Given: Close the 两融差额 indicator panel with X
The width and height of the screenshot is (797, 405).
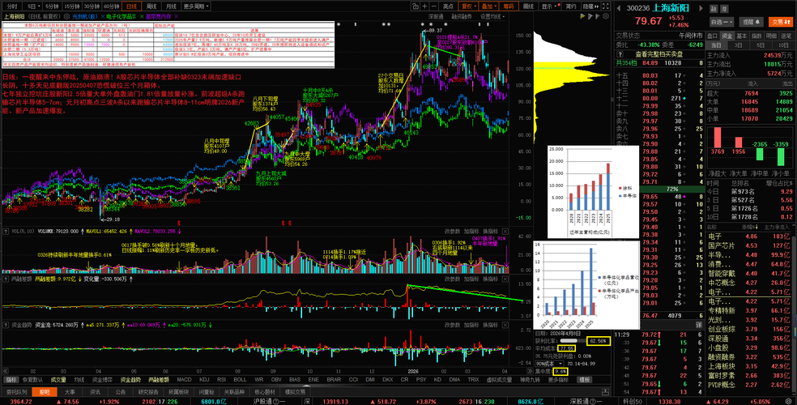Looking at the screenshot, I should (505, 279).
